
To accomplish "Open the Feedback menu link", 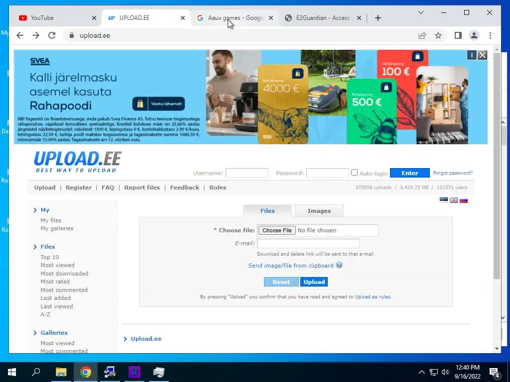I will coord(184,188).
